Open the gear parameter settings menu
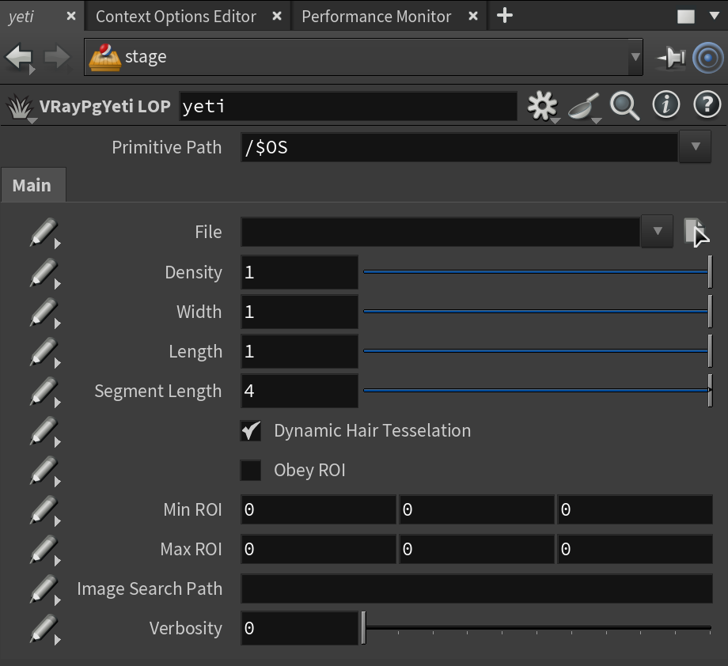This screenshot has height=666, width=728. click(542, 106)
